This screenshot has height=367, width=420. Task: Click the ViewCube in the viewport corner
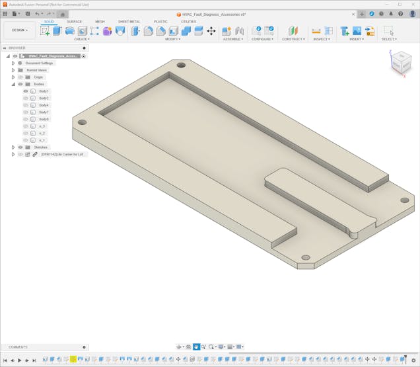point(400,62)
